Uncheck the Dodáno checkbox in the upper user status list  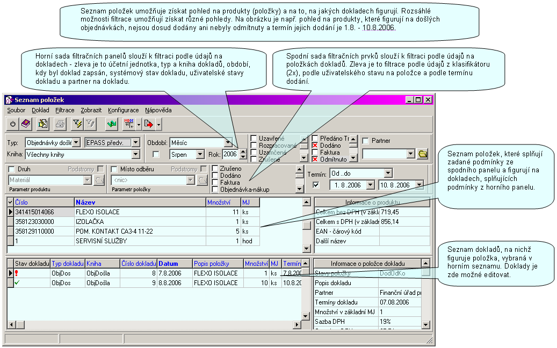pos(315,145)
